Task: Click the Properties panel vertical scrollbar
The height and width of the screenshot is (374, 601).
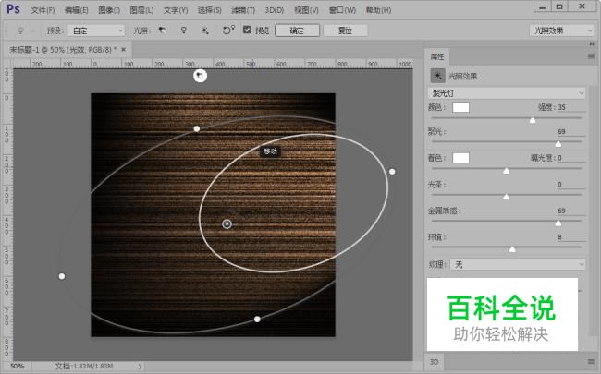Action: click(591, 211)
